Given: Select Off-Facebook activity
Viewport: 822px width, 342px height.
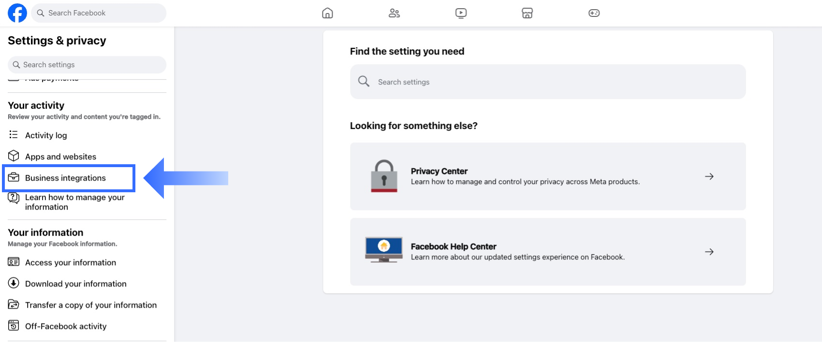Looking at the screenshot, I should click(x=66, y=326).
